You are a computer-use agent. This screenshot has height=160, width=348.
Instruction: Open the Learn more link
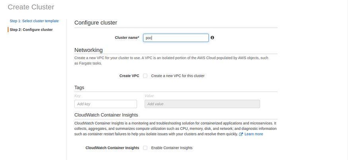coord(254,134)
